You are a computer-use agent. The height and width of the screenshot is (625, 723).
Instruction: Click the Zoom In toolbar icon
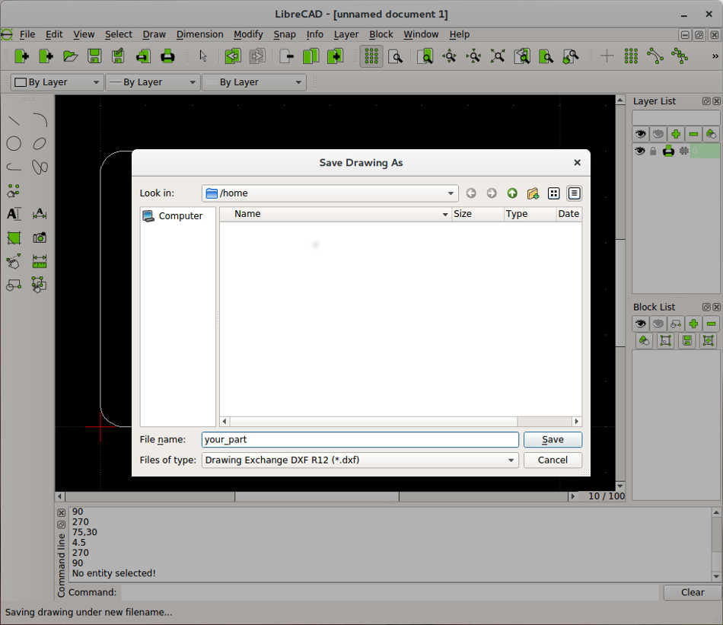(x=449, y=56)
